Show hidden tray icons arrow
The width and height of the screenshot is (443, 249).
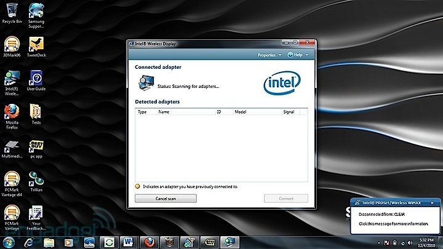point(378,243)
